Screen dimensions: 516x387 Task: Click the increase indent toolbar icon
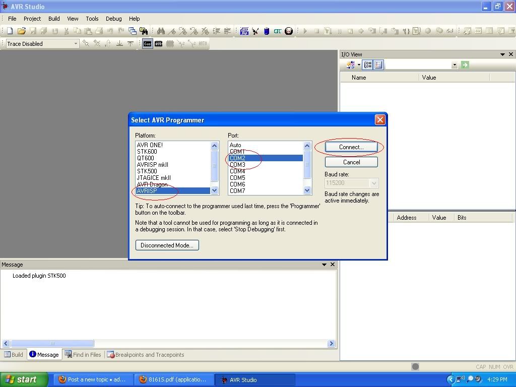pos(216,31)
